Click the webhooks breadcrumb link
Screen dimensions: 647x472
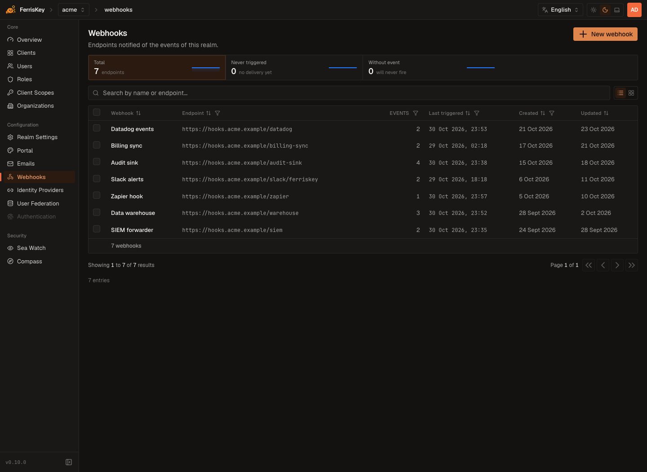coord(118,10)
